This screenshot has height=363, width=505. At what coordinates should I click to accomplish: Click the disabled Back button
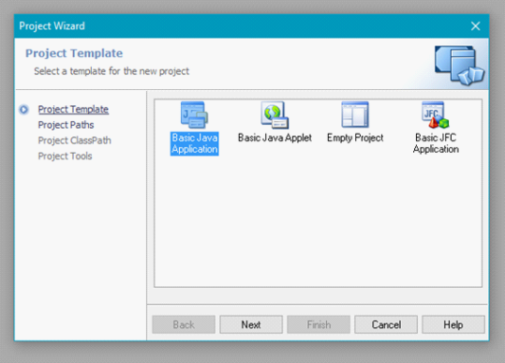coord(184,325)
